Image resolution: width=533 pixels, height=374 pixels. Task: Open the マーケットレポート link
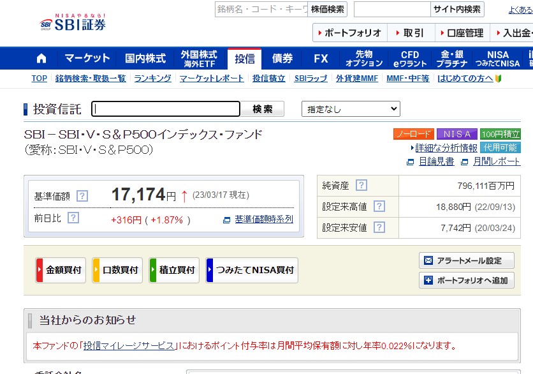click(212, 79)
